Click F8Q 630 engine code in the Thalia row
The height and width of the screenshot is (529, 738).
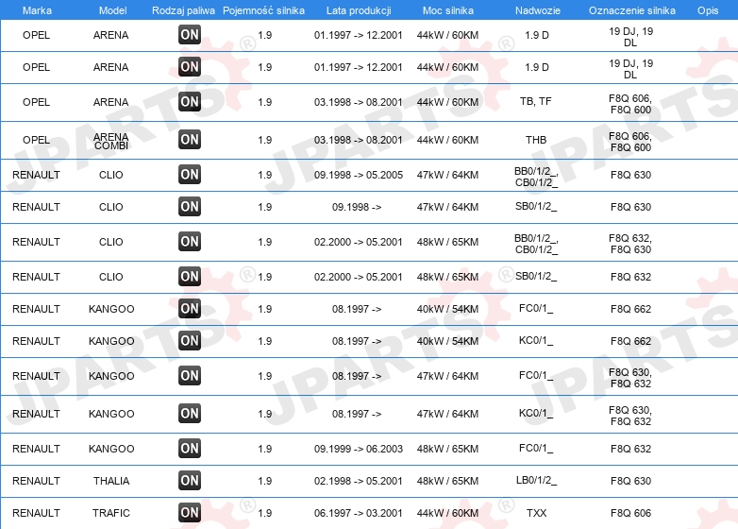tap(630, 481)
